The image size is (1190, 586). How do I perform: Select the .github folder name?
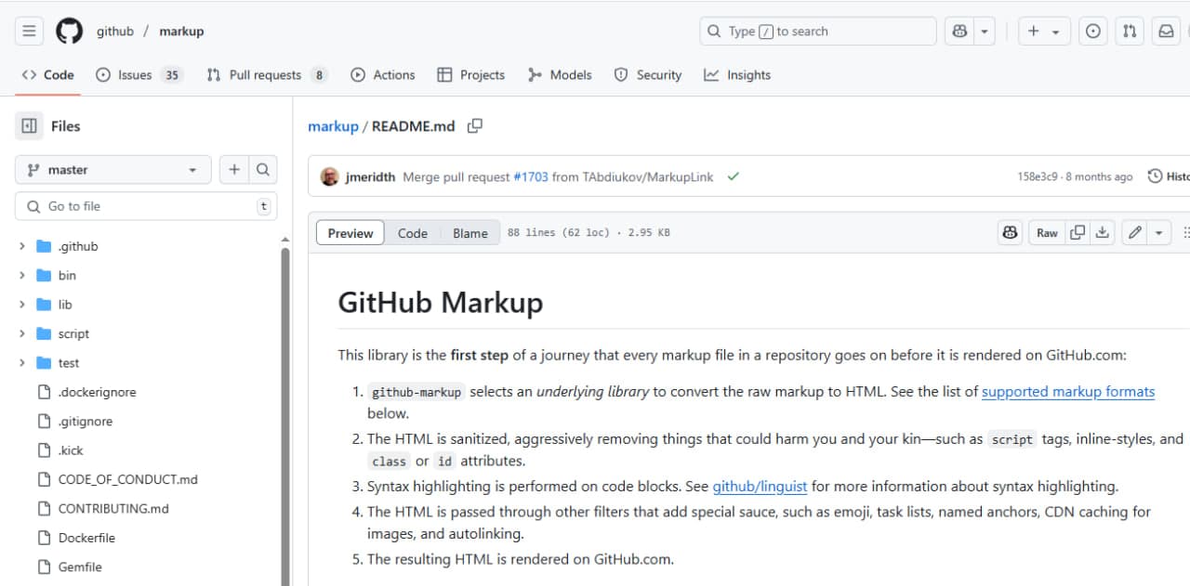point(78,246)
